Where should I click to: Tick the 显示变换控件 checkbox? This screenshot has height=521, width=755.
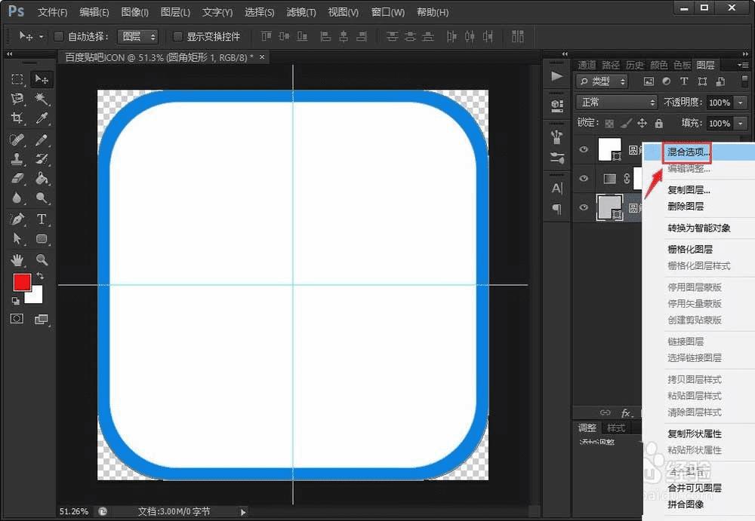(x=178, y=36)
